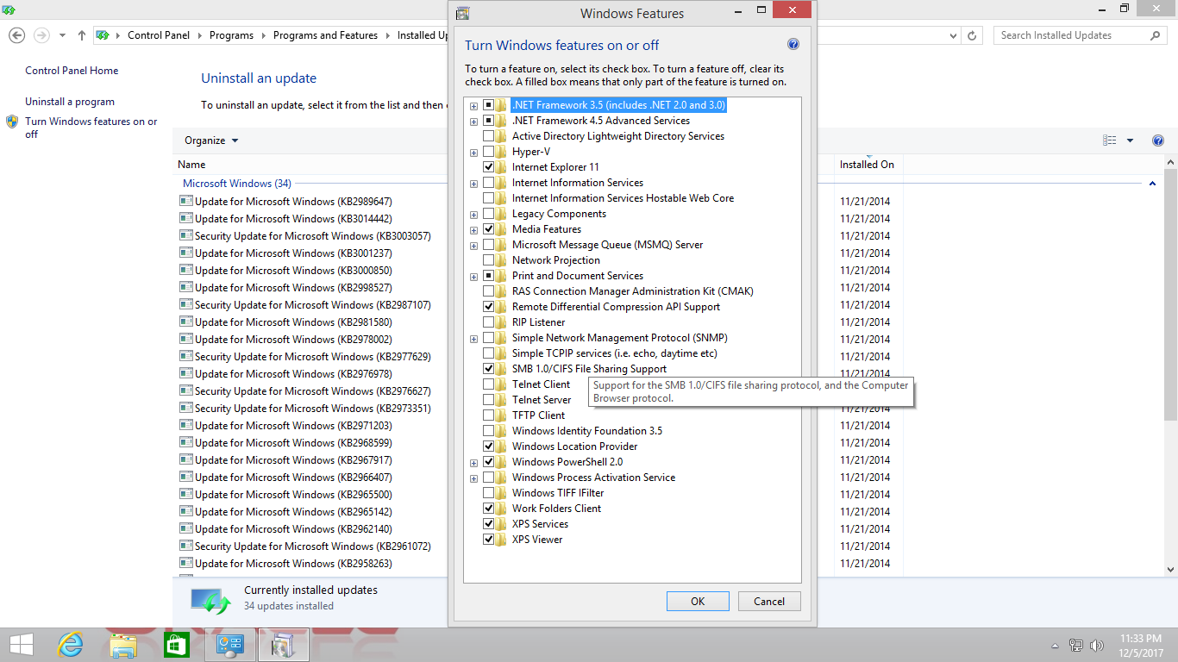Enable the Telnet Client feature
This screenshot has height=662, width=1178.
[x=489, y=384]
